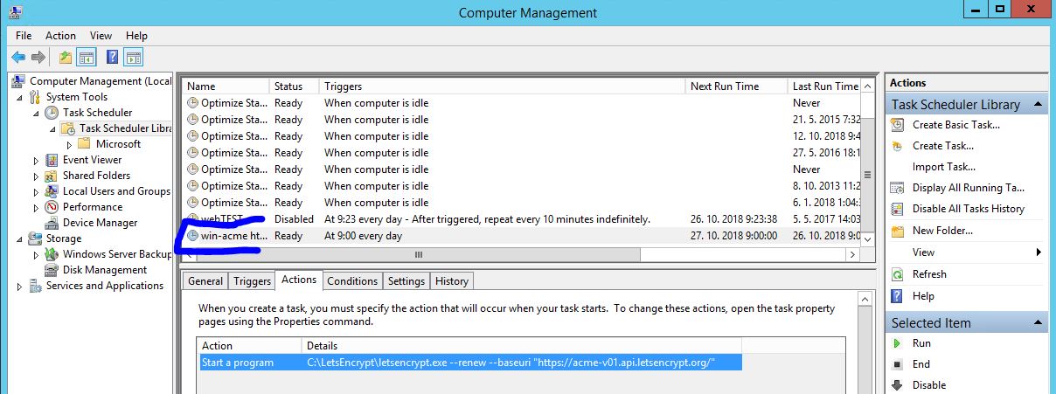Expand Services and Applications node
The width and height of the screenshot is (1056, 394).
click(20, 286)
